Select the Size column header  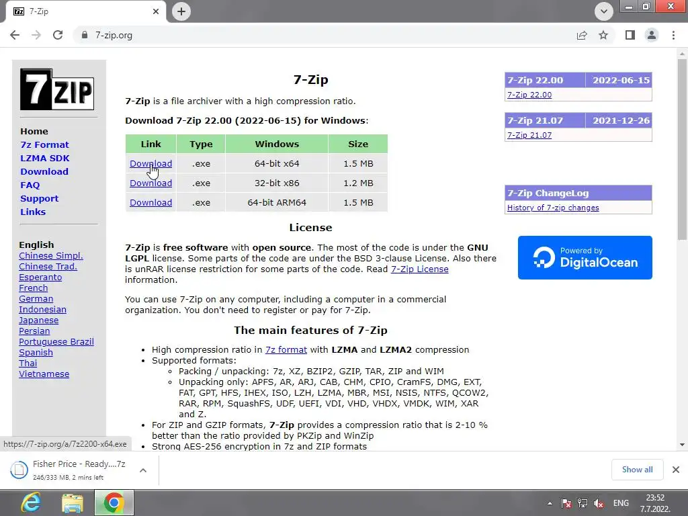click(358, 144)
